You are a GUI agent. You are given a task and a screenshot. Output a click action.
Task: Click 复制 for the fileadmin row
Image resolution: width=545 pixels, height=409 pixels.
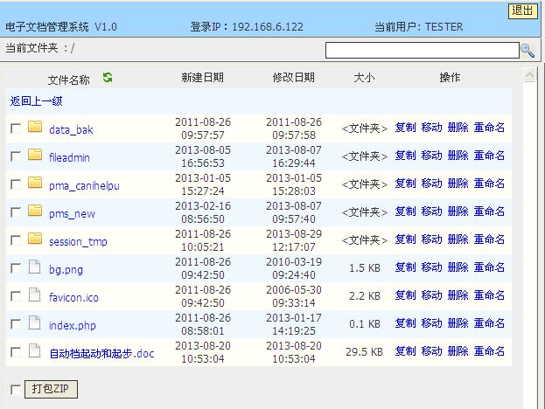coord(405,156)
